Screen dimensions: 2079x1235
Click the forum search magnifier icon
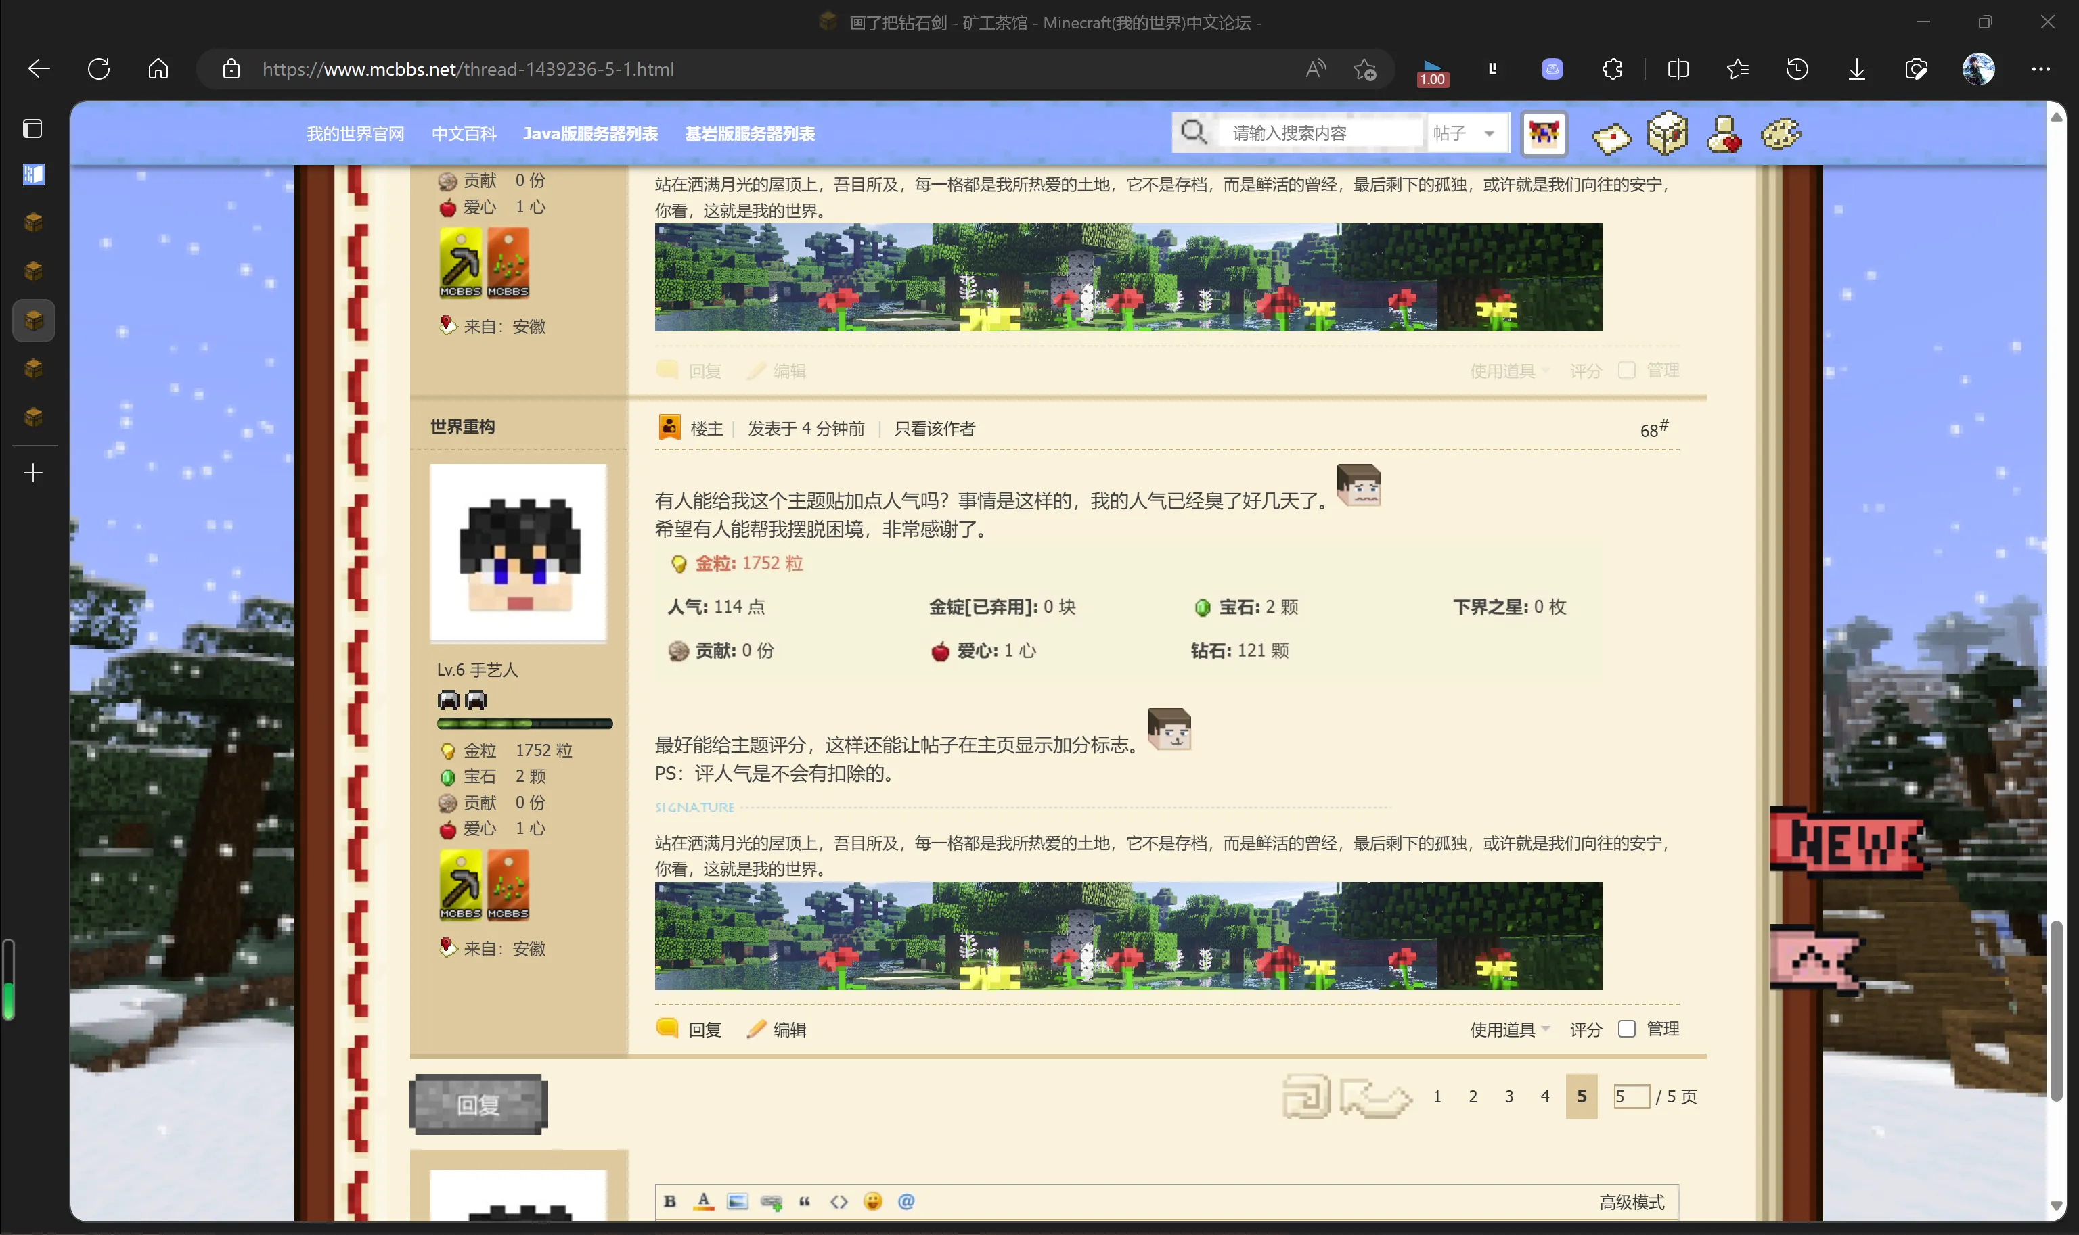(x=1194, y=133)
